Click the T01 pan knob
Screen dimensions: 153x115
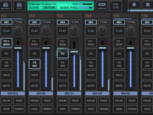tap(18, 30)
